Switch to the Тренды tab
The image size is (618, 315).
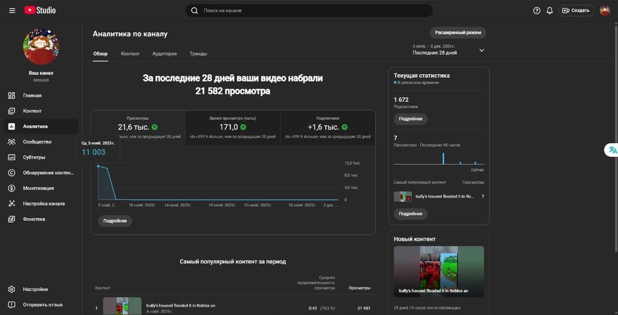(x=198, y=54)
